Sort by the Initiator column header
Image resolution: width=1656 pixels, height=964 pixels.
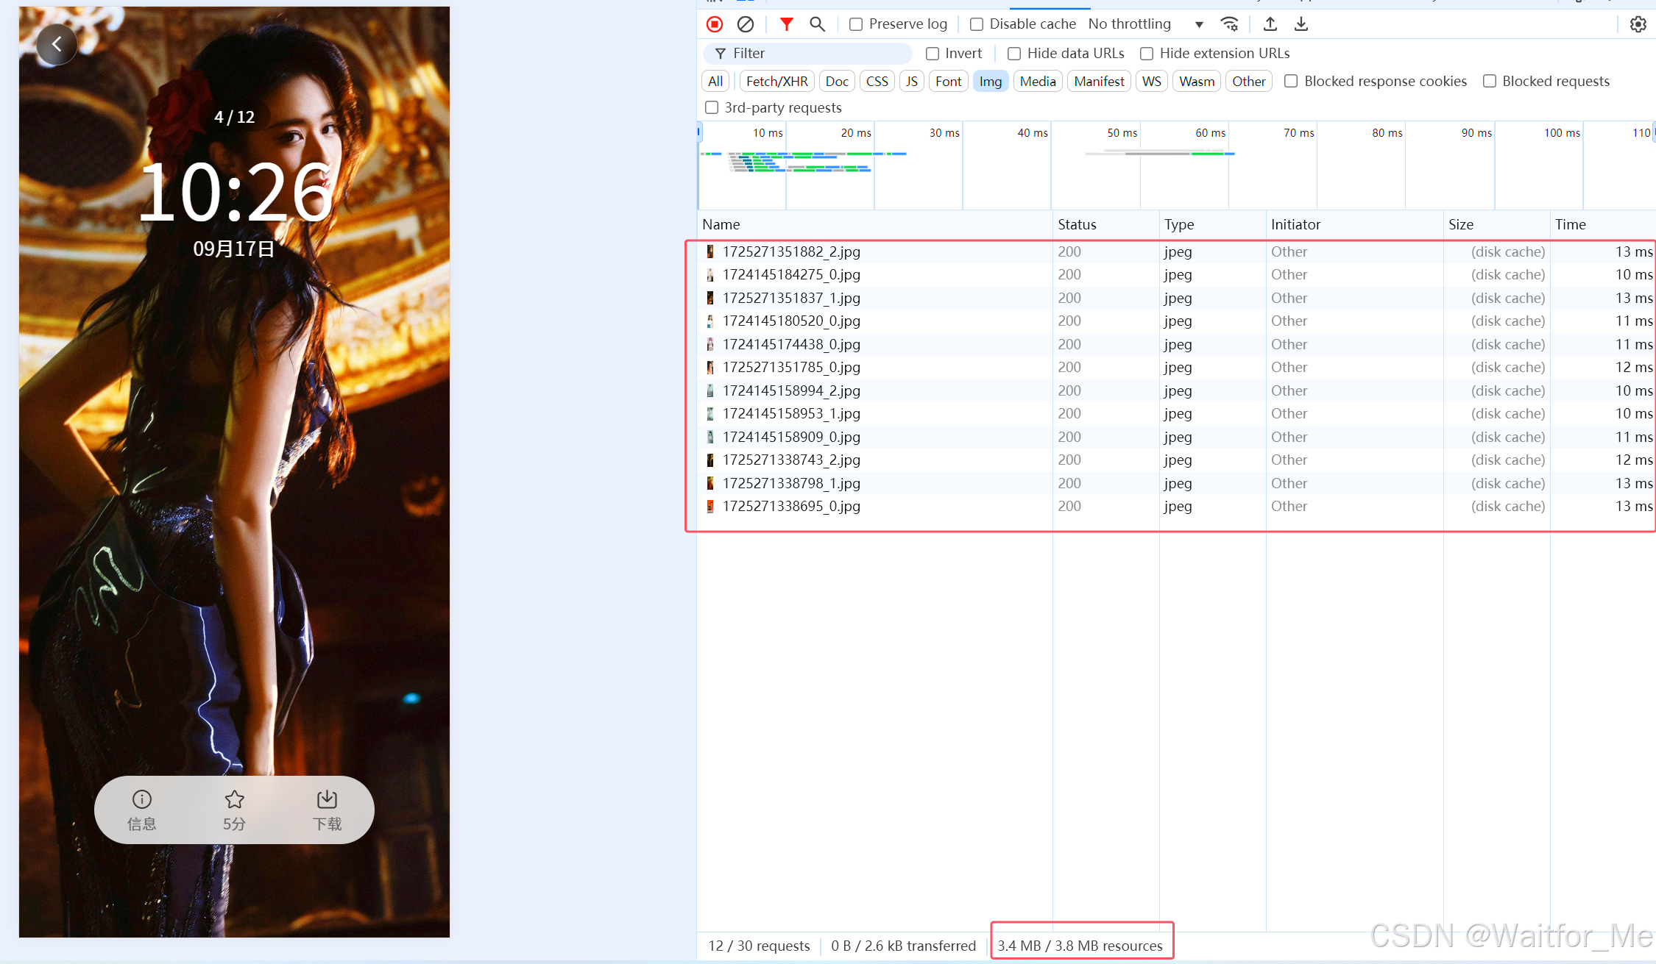tap(1354, 224)
